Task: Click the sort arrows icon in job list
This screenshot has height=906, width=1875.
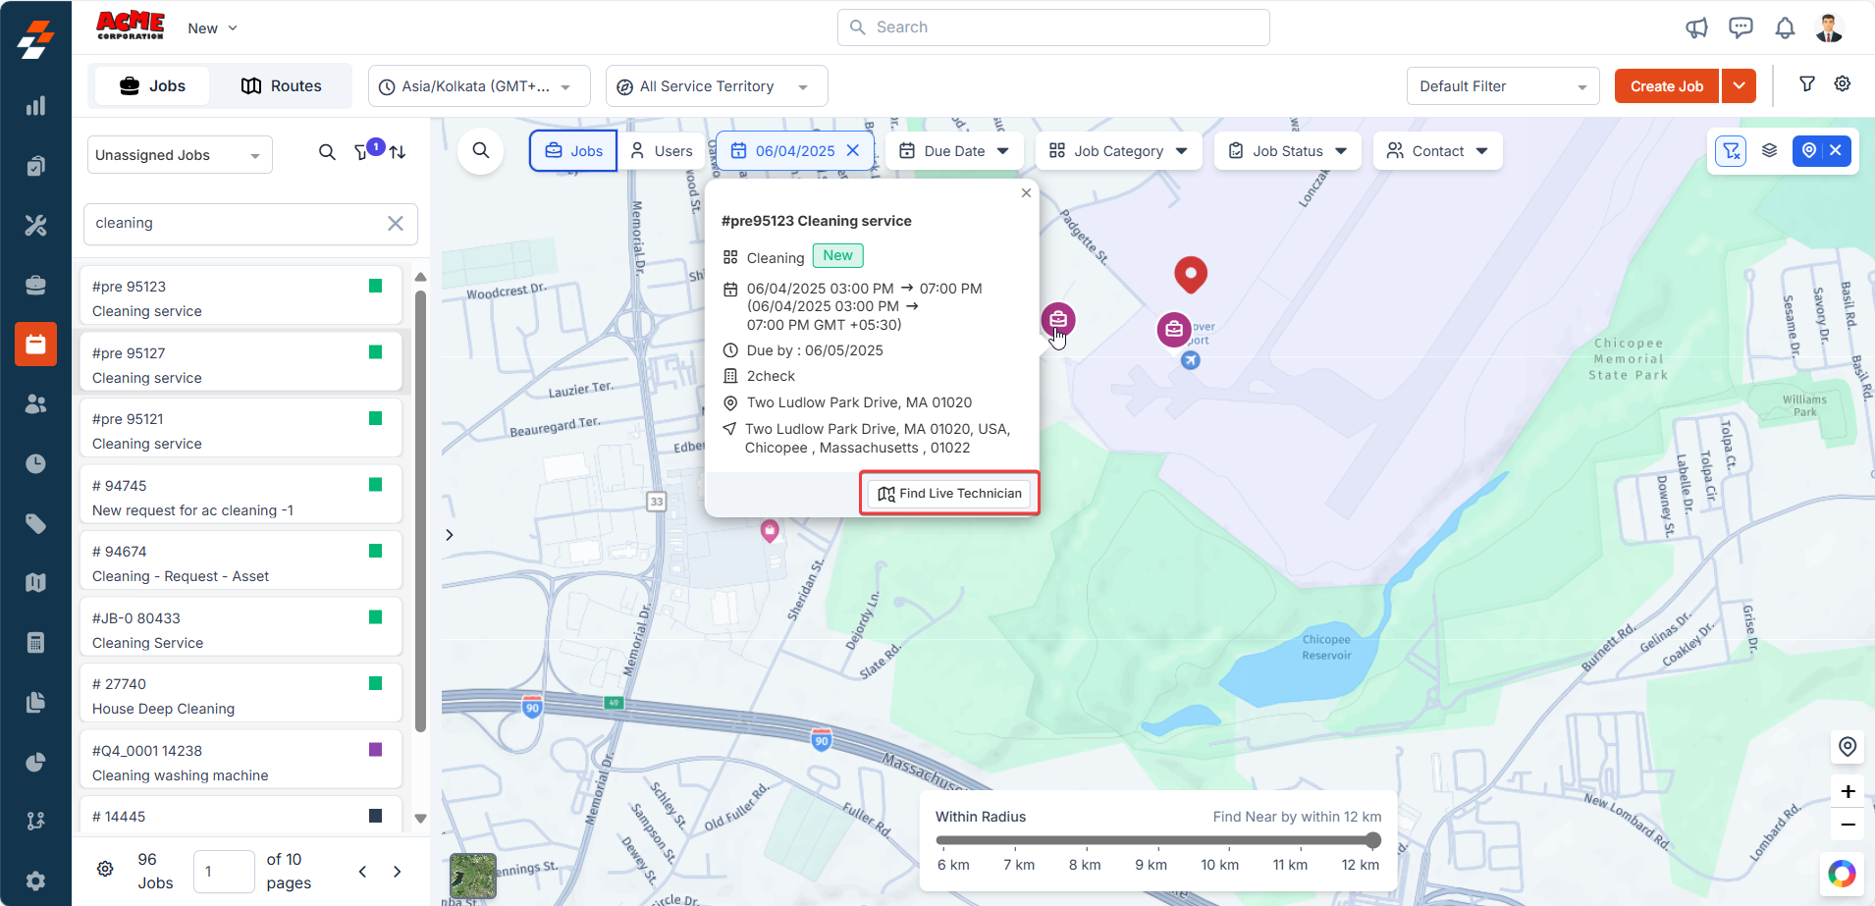Action: (x=398, y=152)
